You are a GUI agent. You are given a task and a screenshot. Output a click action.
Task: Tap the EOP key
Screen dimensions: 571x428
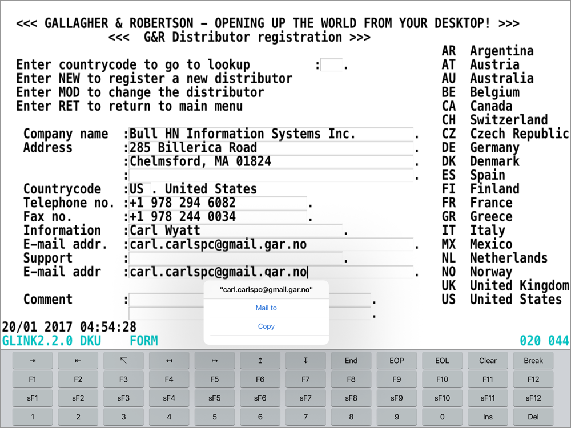[397, 360]
